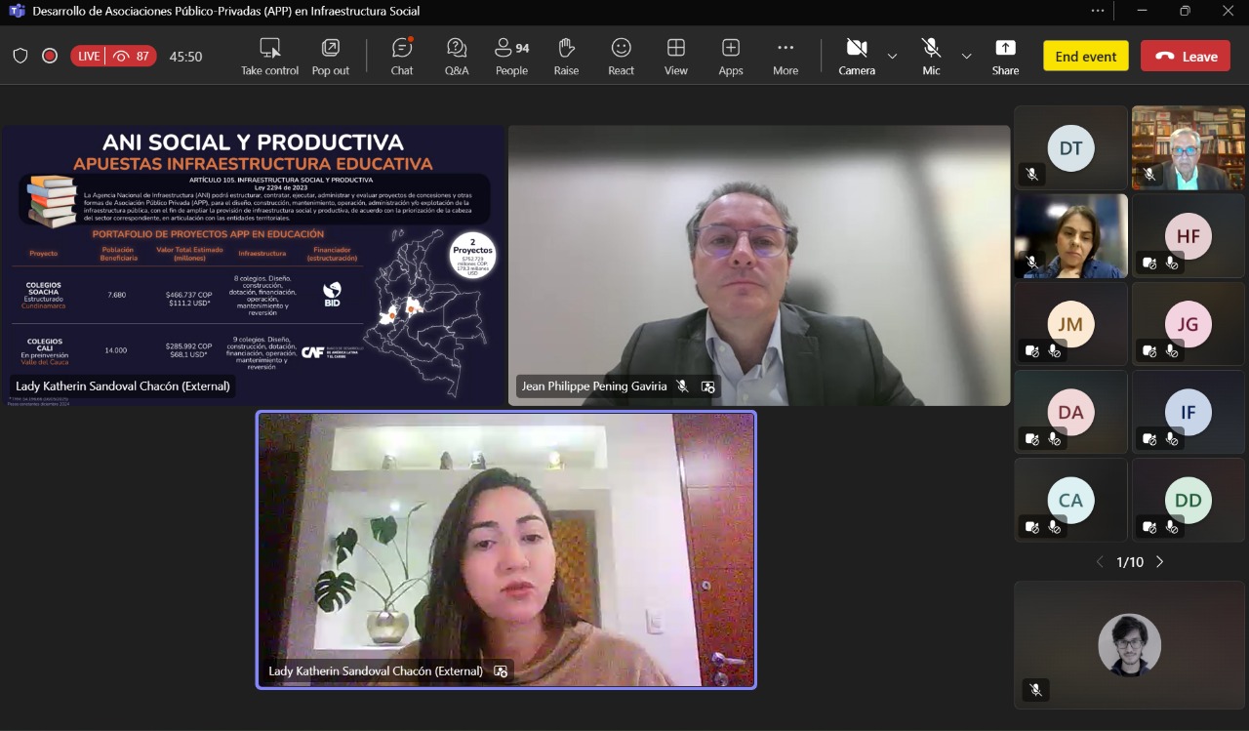Open the View layout menu

coord(676,56)
